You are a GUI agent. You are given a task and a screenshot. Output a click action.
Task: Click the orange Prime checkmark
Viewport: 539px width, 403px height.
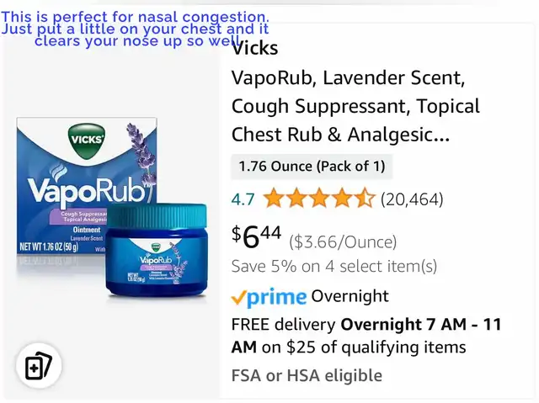[239, 297]
